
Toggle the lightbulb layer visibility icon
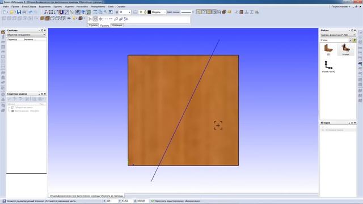click(x=141, y=12)
